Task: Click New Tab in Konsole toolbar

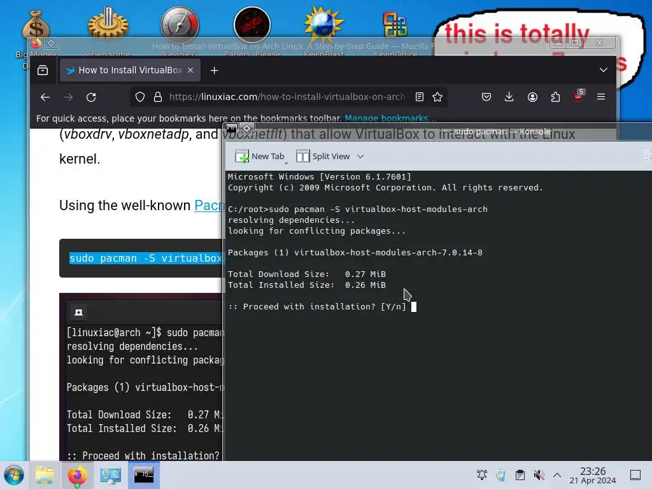Action: pos(260,157)
